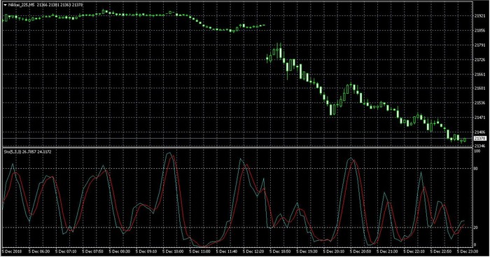Select the 5 Dec 22:50 time label
The image size is (490, 257).
coord(441,251)
